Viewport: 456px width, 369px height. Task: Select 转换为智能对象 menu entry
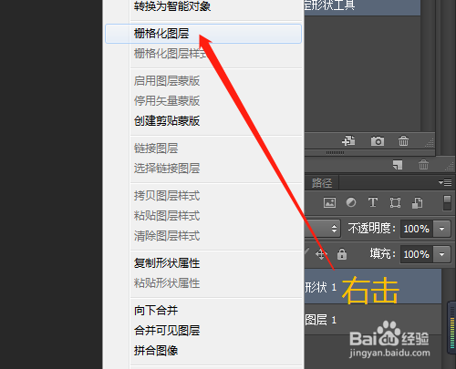coord(172,6)
